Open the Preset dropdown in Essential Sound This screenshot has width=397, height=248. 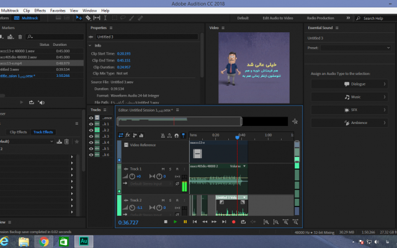point(355,48)
